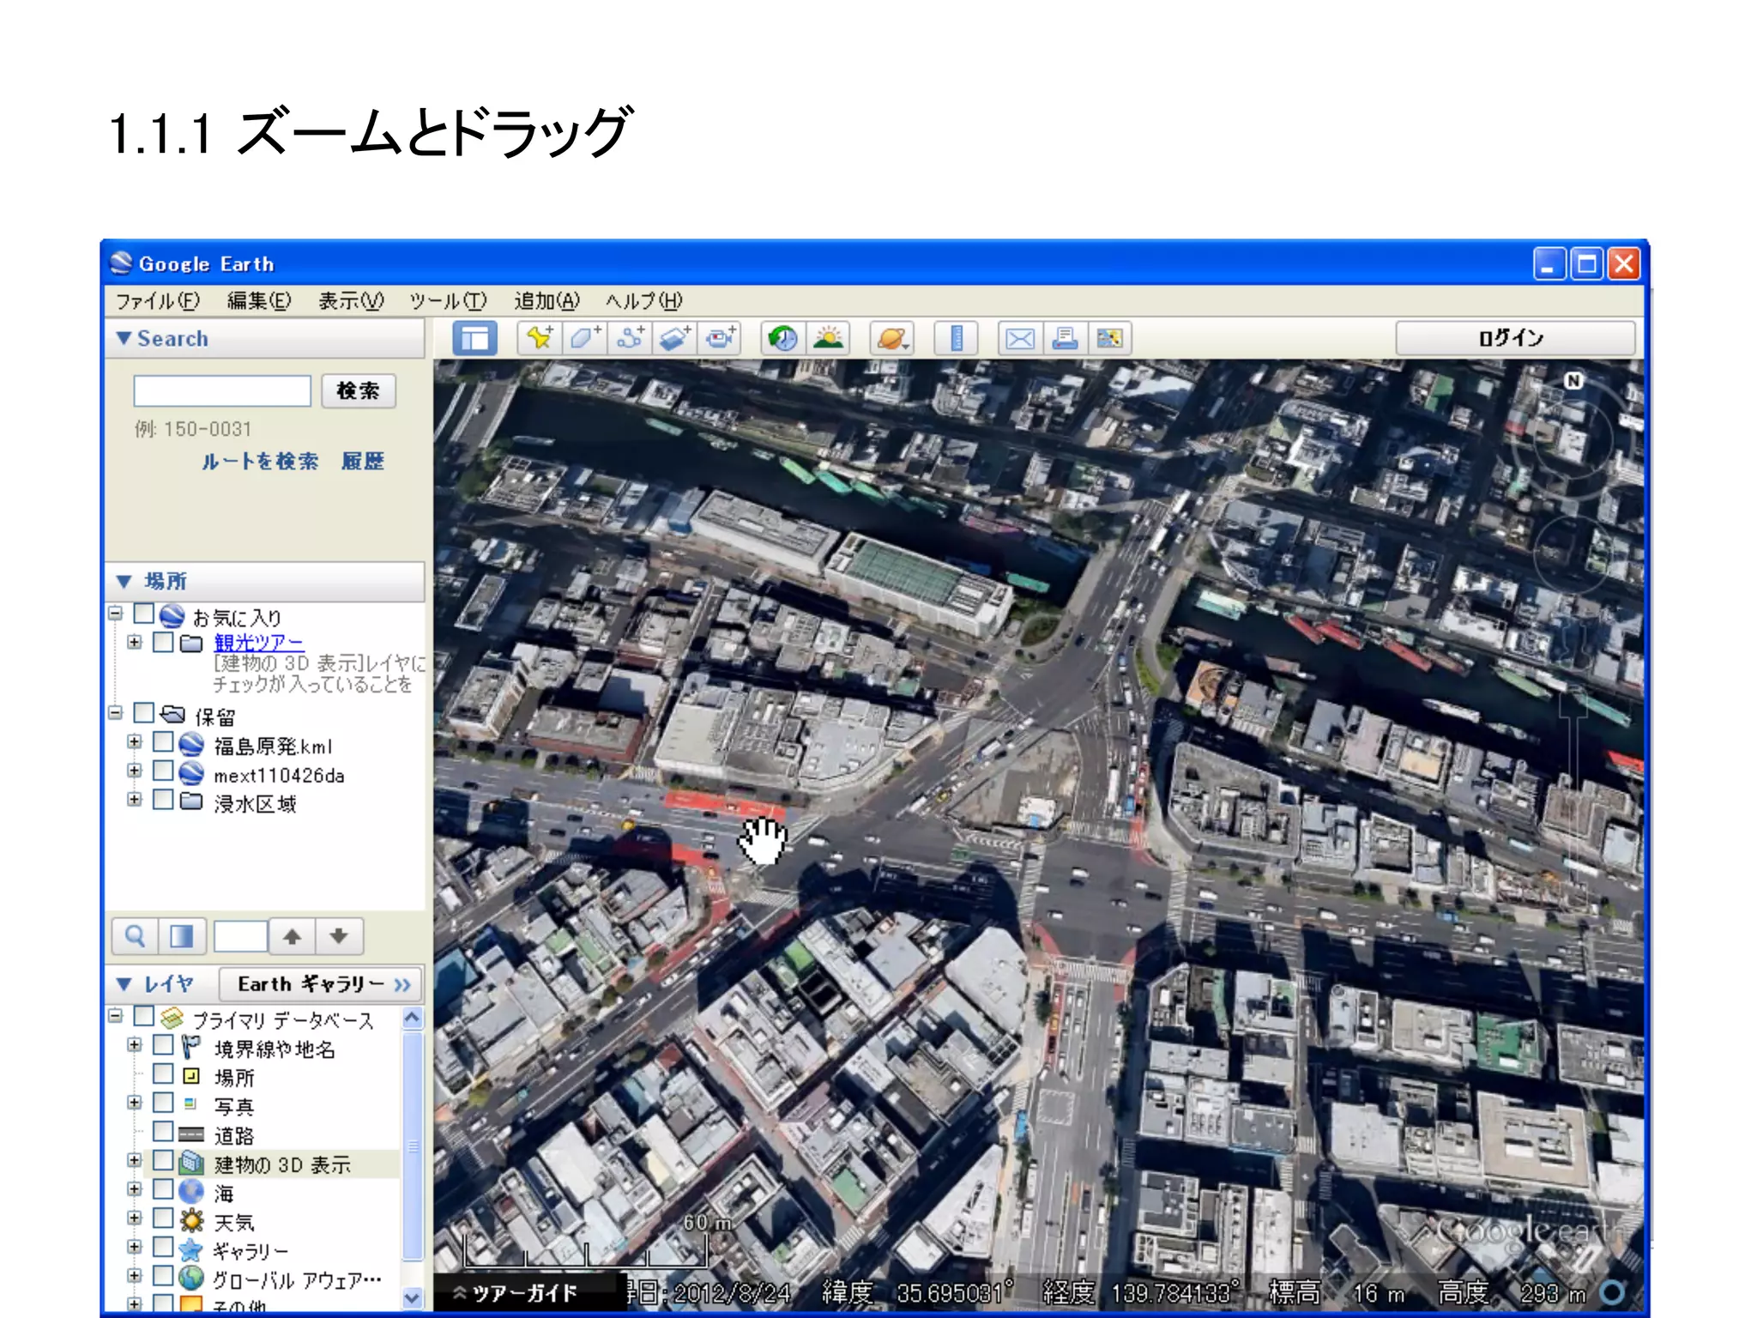Image resolution: width=1757 pixels, height=1318 pixels.
Task: Click the Places filter text field
Action: (x=241, y=935)
